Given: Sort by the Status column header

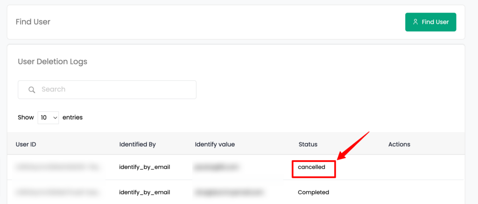Looking at the screenshot, I should point(308,144).
